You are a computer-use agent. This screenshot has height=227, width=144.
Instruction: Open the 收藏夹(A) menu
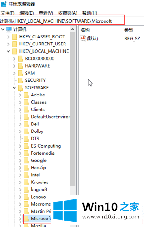coord(68,13)
